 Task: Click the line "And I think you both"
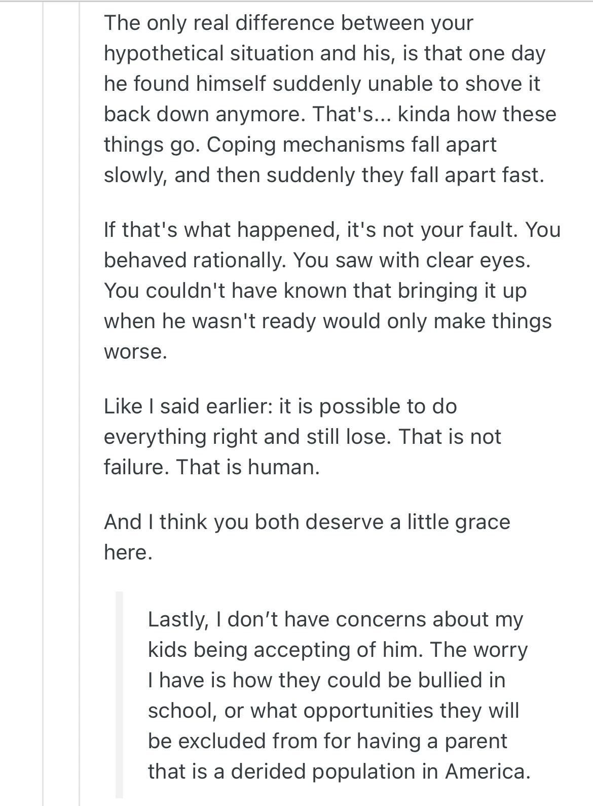(x=307, y=522)
